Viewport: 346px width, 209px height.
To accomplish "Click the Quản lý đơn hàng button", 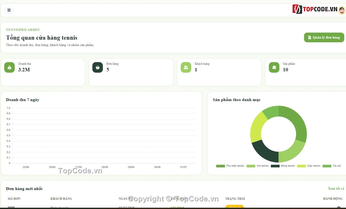I will click(x=324, y=38).
